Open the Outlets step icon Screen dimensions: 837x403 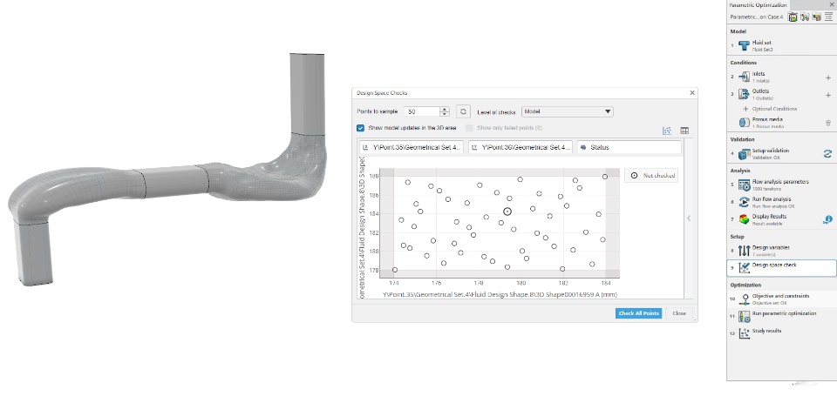744,94
